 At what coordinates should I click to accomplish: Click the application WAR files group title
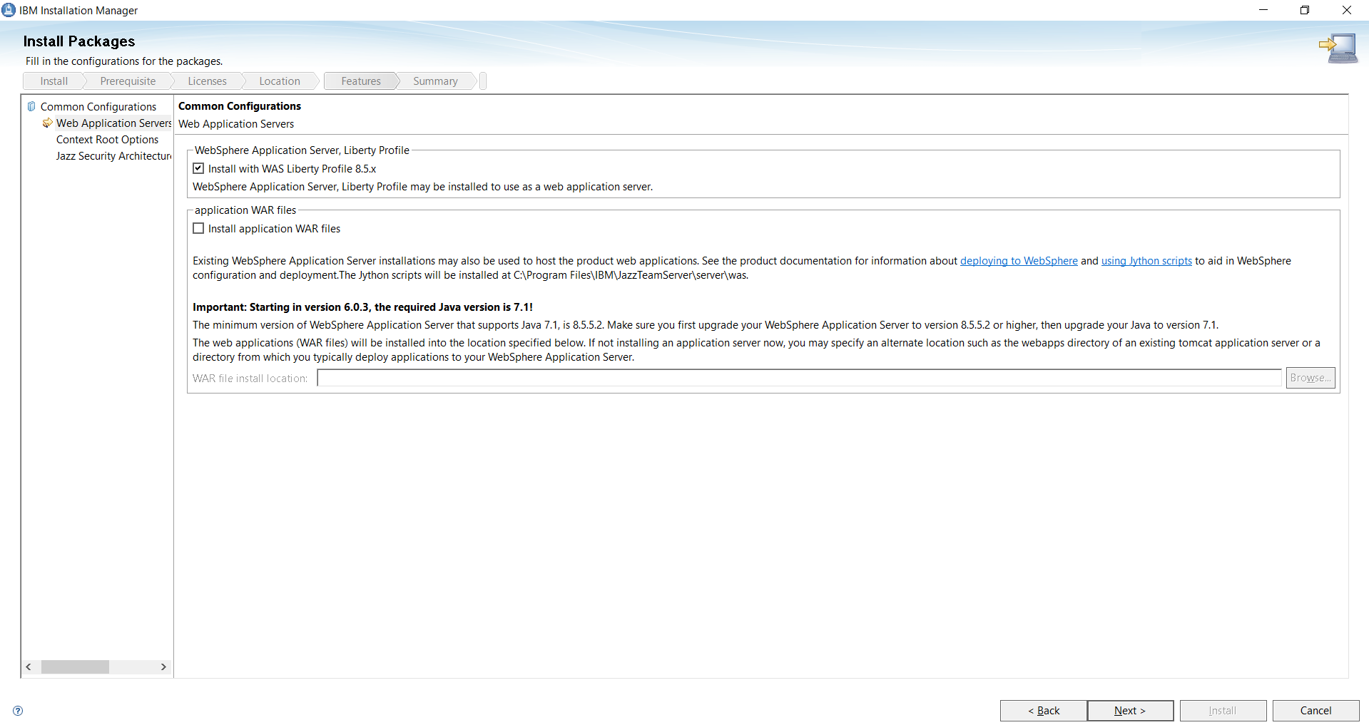coord(245,210)
